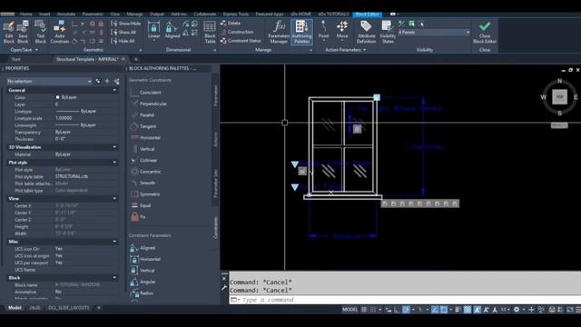Collapse the Block properties section
This screenshot has width=581, height=327.
(114, 278)
